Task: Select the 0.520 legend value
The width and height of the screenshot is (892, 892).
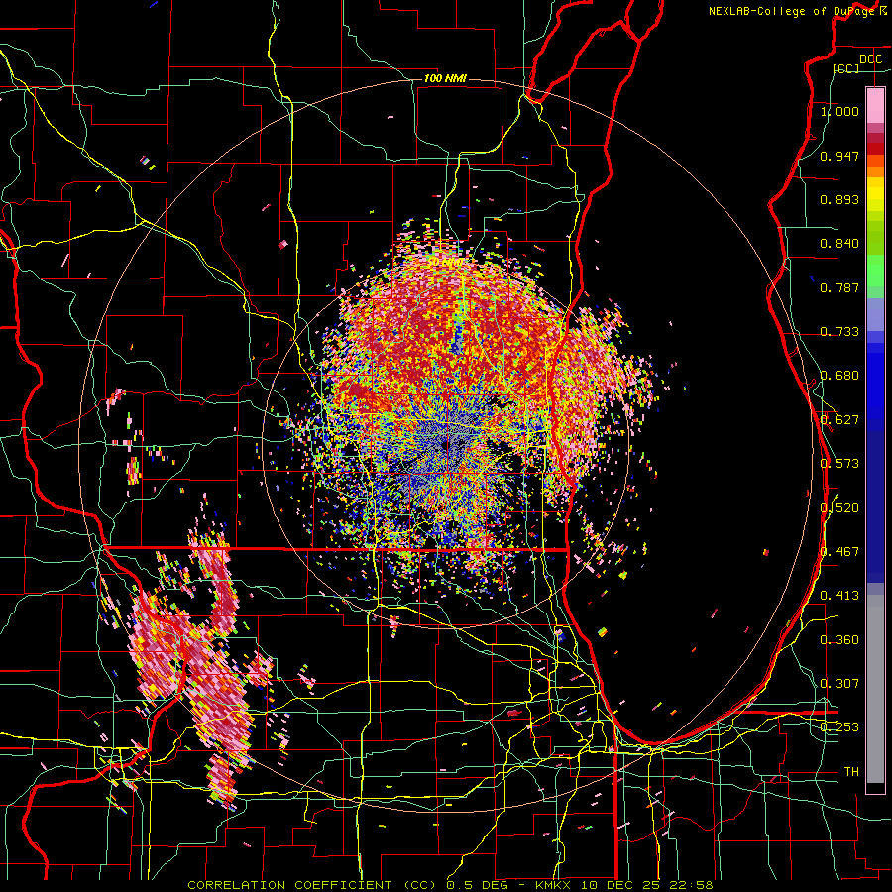Action: pos(839,508)
